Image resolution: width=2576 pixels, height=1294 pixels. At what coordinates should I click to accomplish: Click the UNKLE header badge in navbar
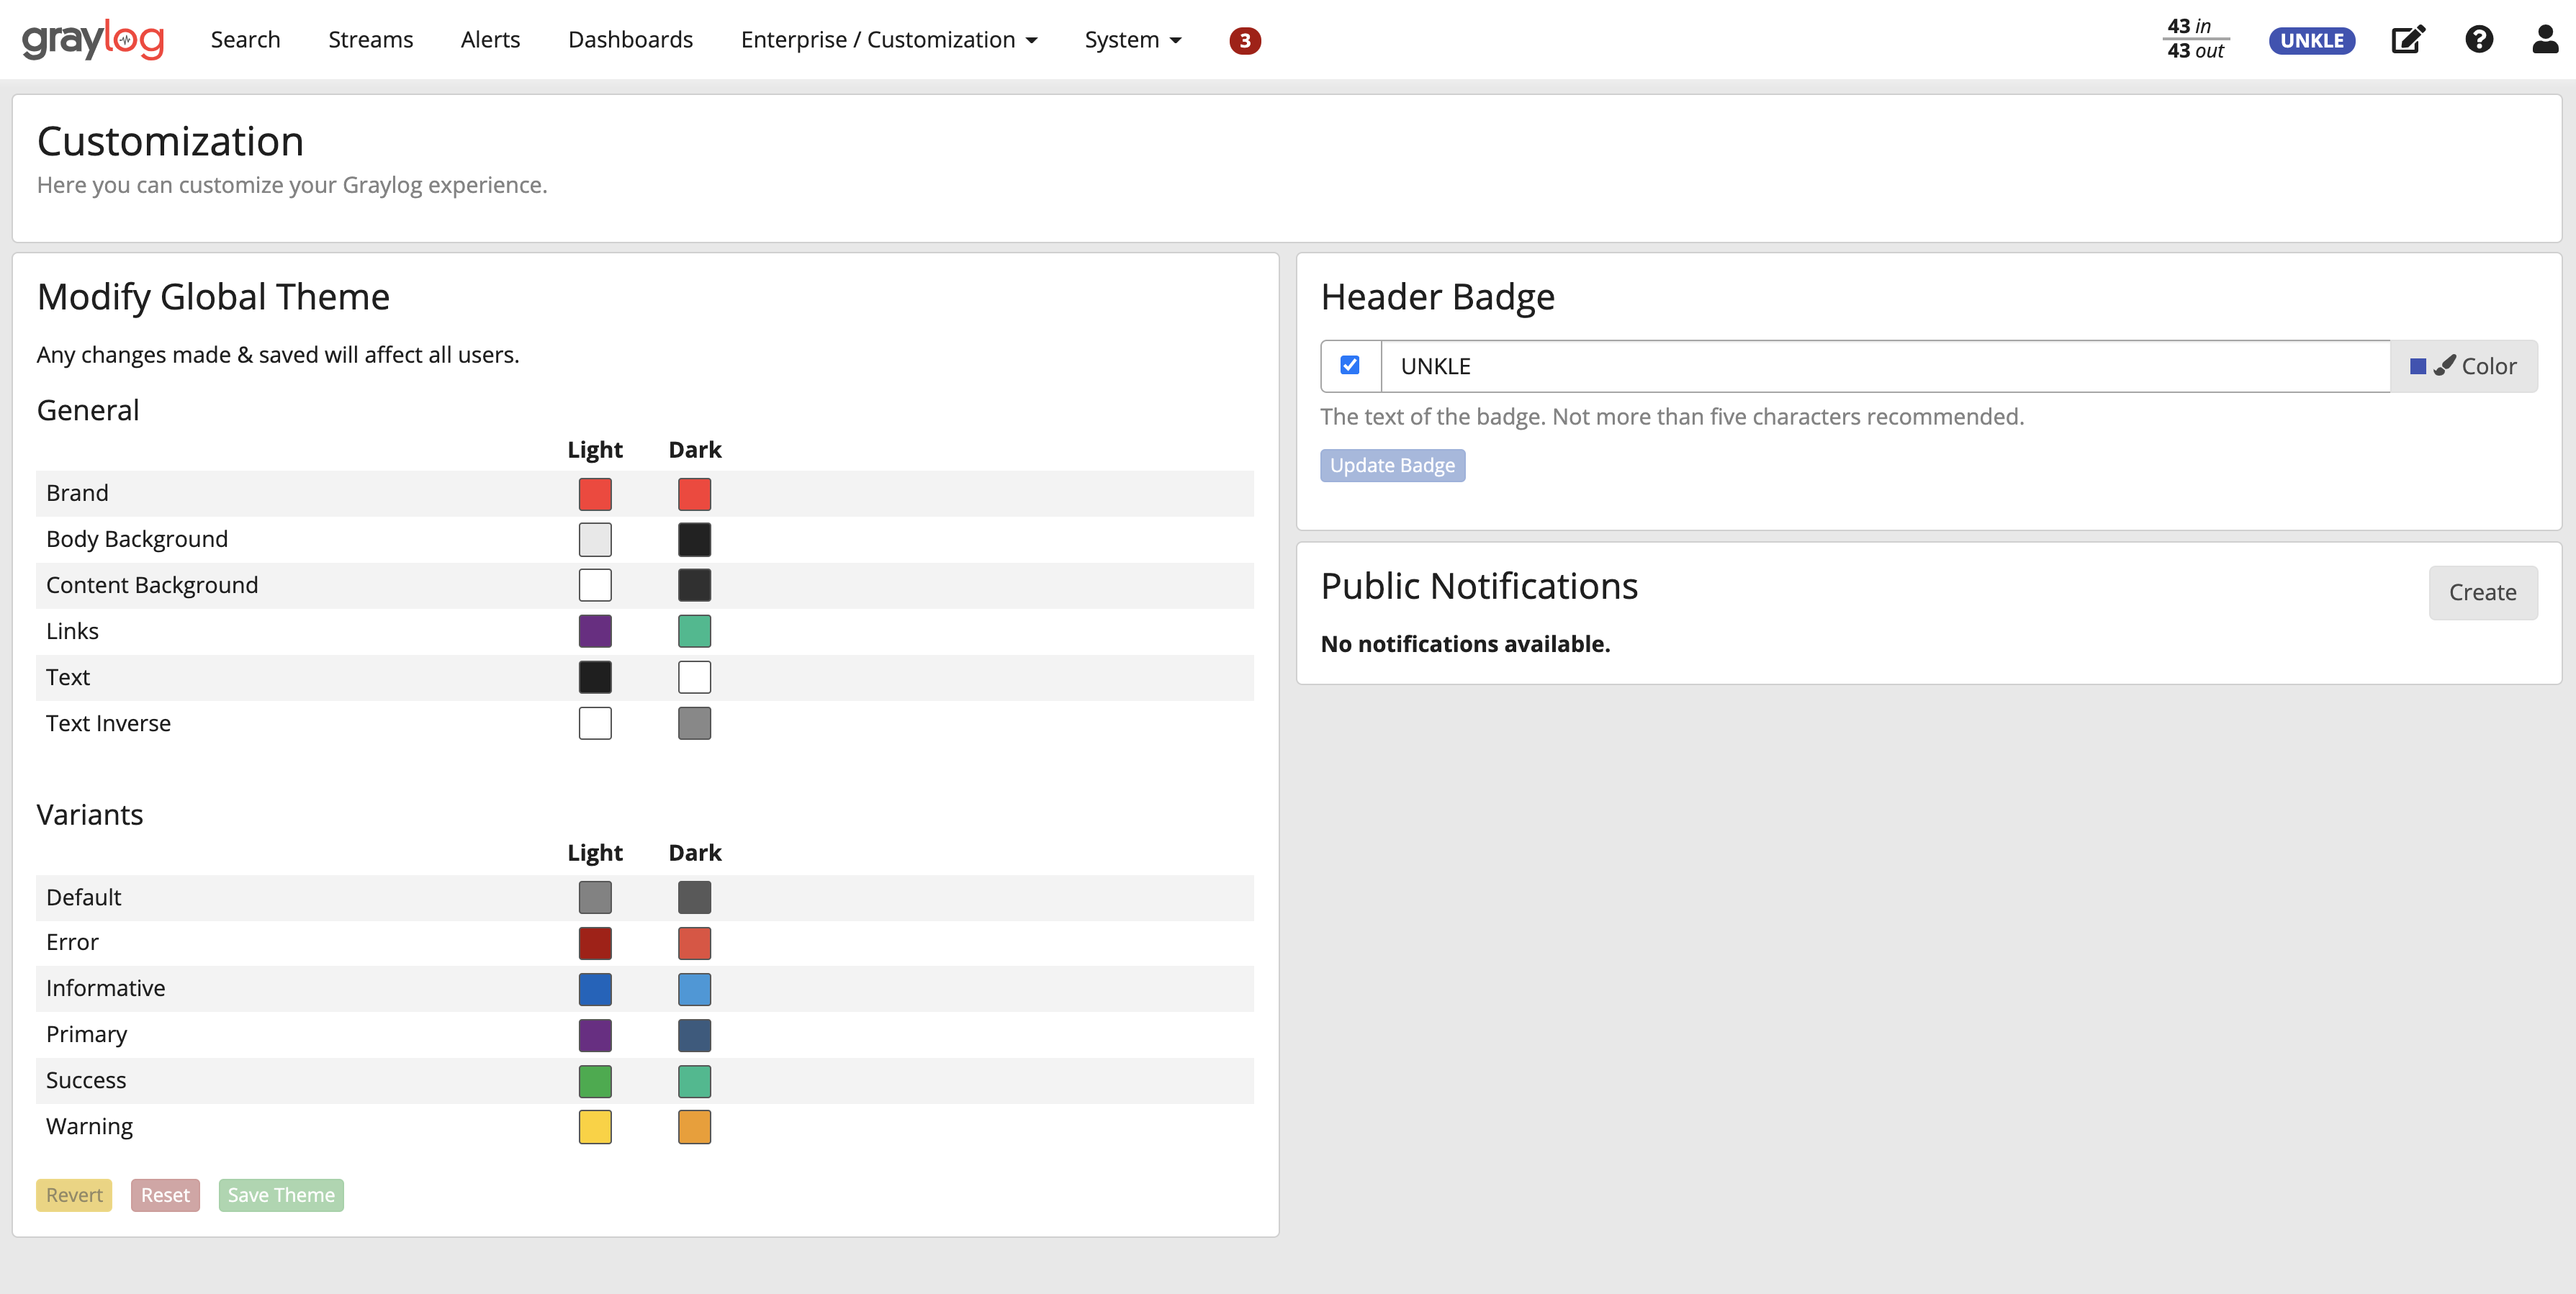[x=2311, y=41]
